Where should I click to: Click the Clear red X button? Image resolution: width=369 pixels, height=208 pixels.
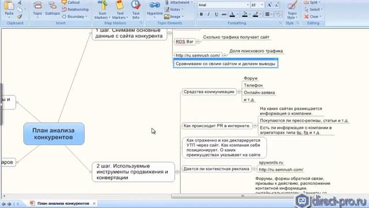click(312, 17)
